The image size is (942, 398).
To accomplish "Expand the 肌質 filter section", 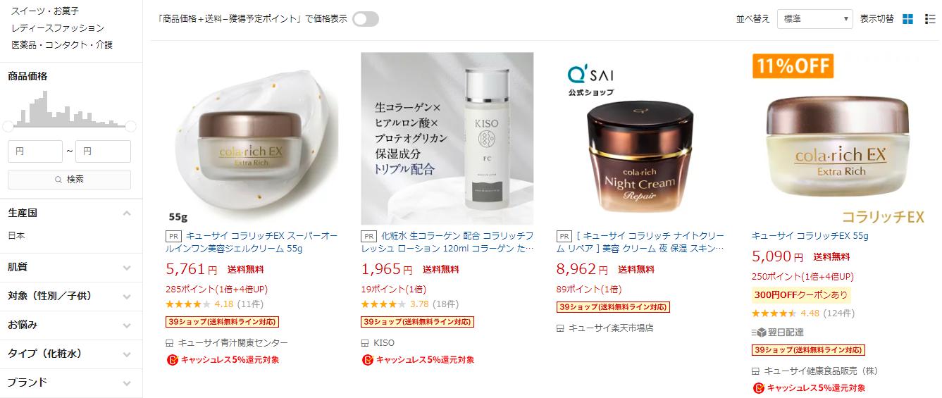I will point(127,268).
